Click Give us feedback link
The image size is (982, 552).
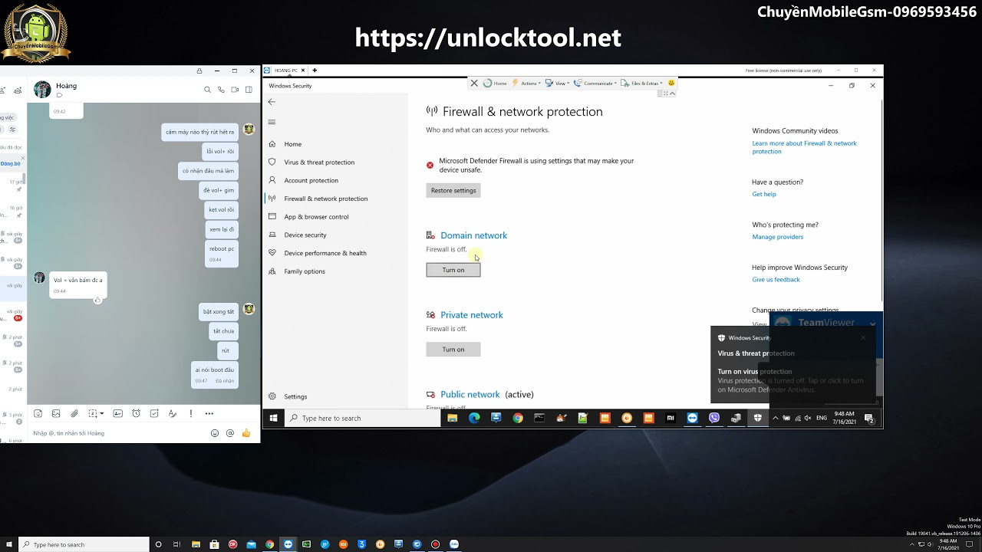776,280
